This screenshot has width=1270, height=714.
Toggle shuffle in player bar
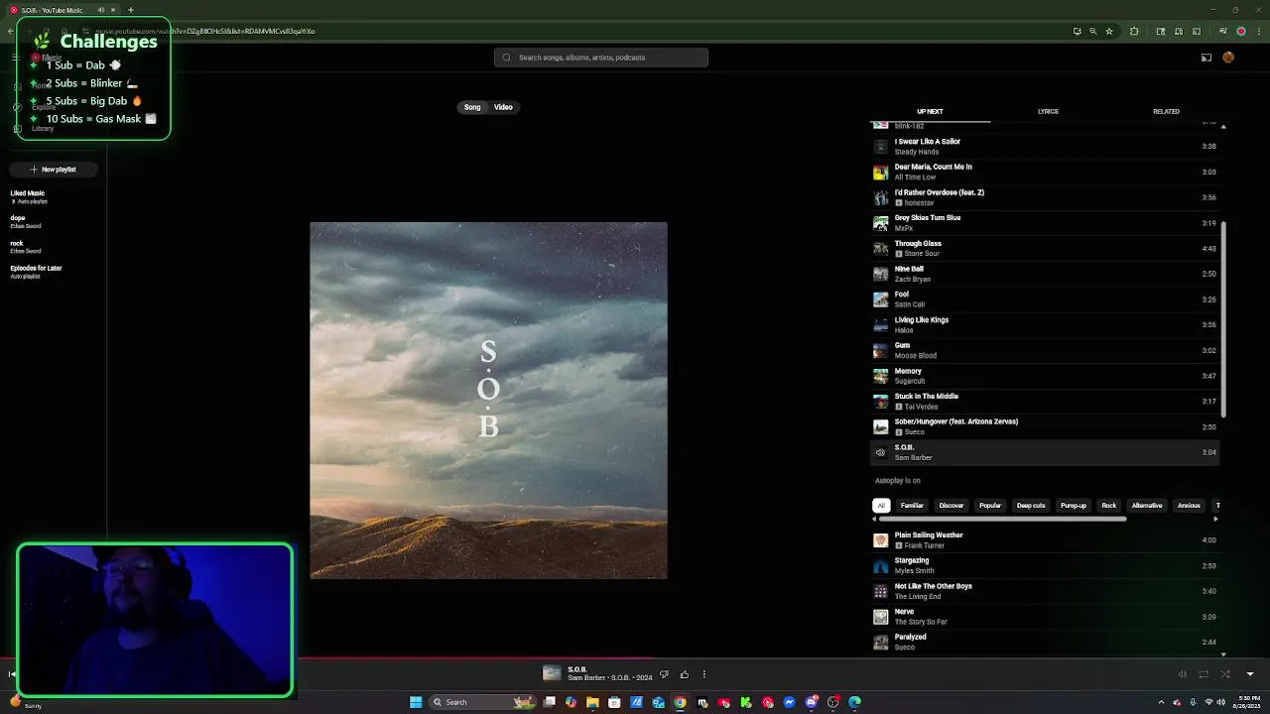[x=1225, y=674]
